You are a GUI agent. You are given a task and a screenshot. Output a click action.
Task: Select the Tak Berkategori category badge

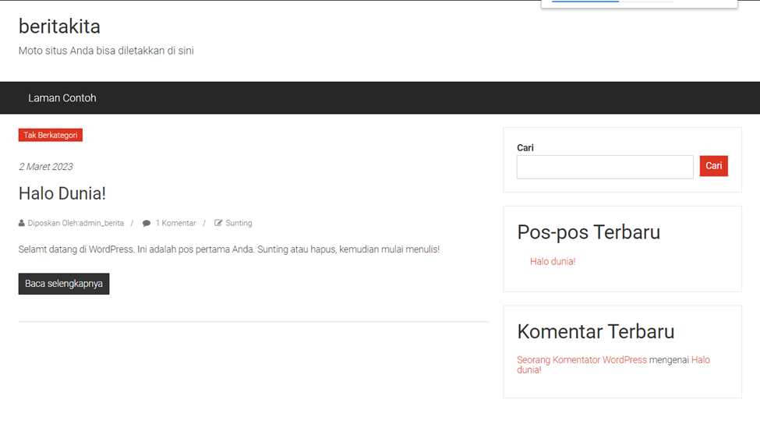coord(51,135)
